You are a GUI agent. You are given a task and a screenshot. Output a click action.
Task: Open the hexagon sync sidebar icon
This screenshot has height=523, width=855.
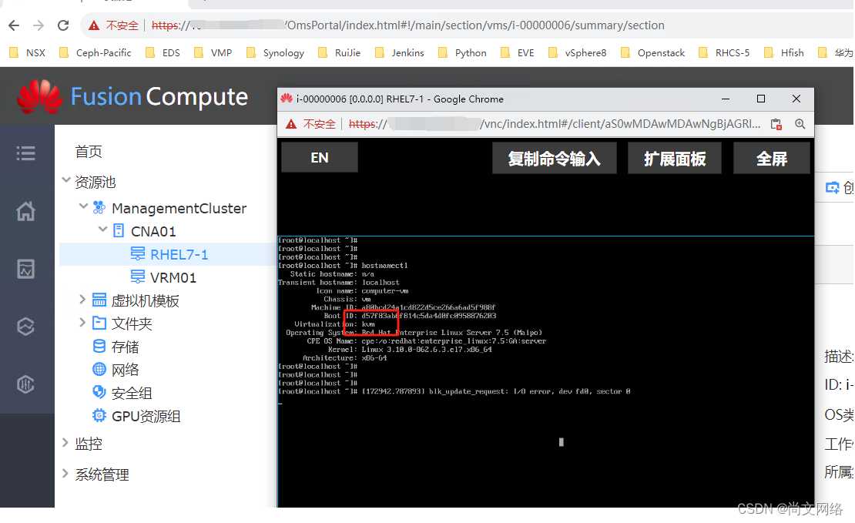click(x=25, y=327)
